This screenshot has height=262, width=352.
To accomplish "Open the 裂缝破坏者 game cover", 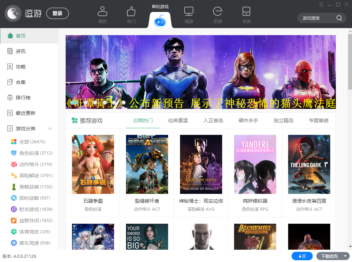I will (147, 164).
